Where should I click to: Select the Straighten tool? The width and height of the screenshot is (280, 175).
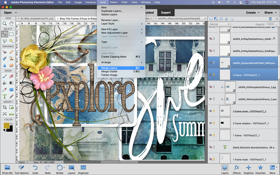pos(11,114)
